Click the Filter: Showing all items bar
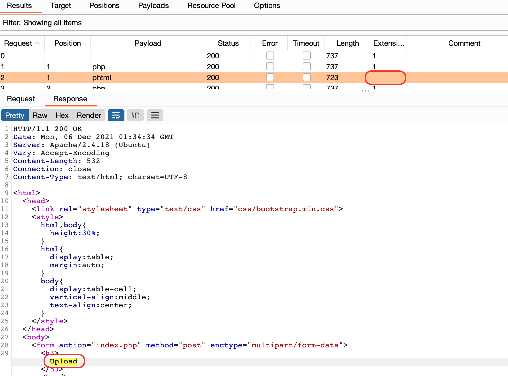This screenshot has width=508, height=376. (x=254, y=23)
